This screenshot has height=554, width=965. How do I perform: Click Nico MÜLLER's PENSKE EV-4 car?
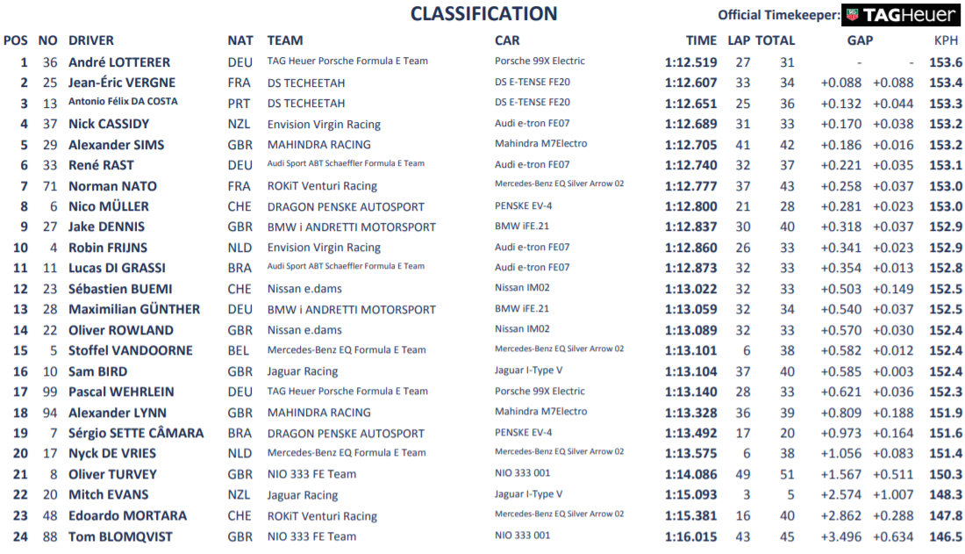523,205
